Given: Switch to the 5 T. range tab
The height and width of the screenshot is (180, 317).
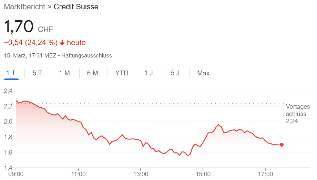Looking at the screenshot, I should (x=38, y=73).
